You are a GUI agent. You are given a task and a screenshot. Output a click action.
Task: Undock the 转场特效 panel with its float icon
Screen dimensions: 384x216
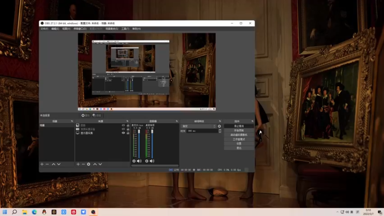pyautogui.click(x=220, y=121)
